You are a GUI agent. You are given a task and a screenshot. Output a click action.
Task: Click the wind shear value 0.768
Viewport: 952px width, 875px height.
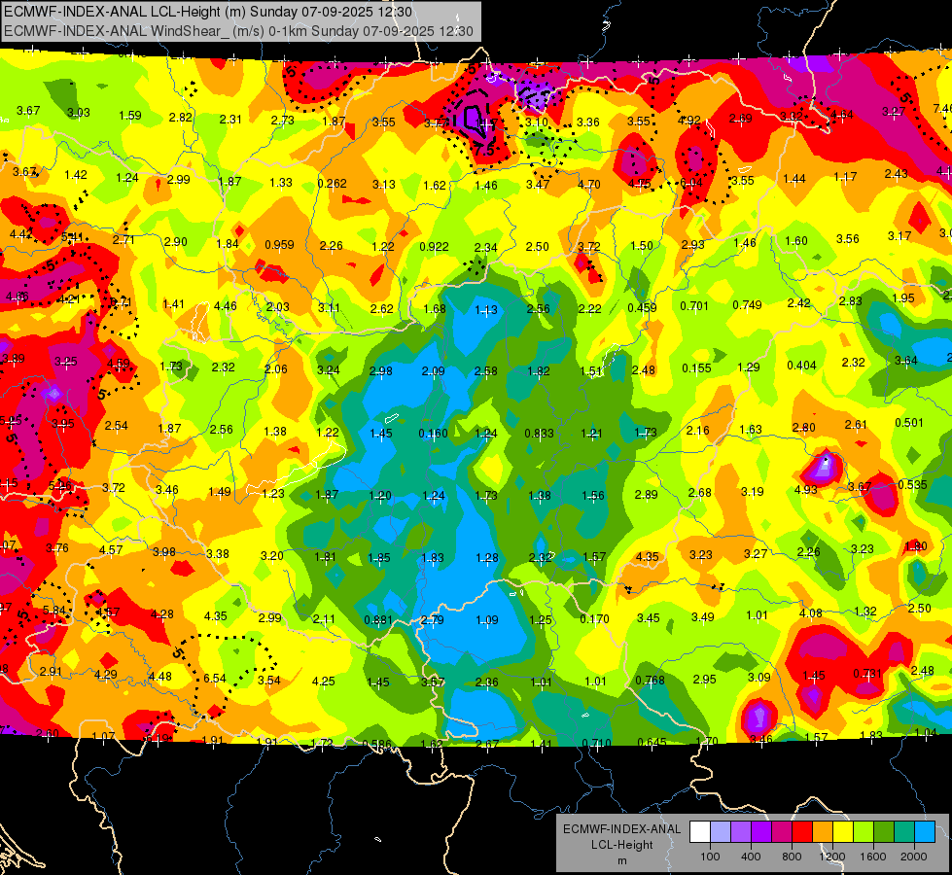[651, 681]
